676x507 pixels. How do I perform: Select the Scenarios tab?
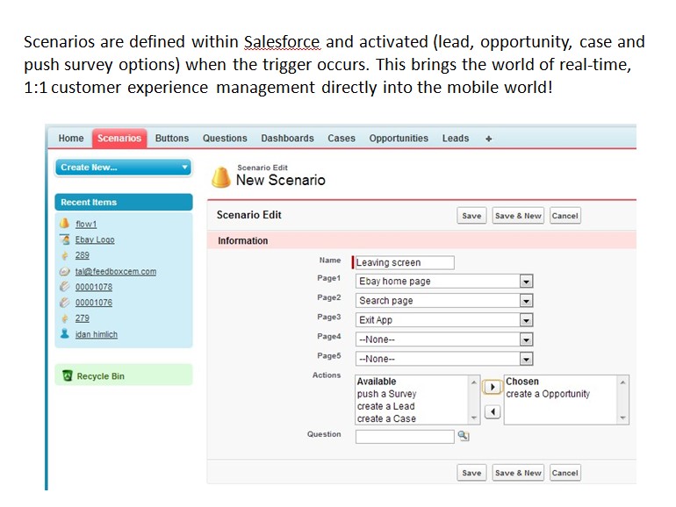tap(119, 139)
